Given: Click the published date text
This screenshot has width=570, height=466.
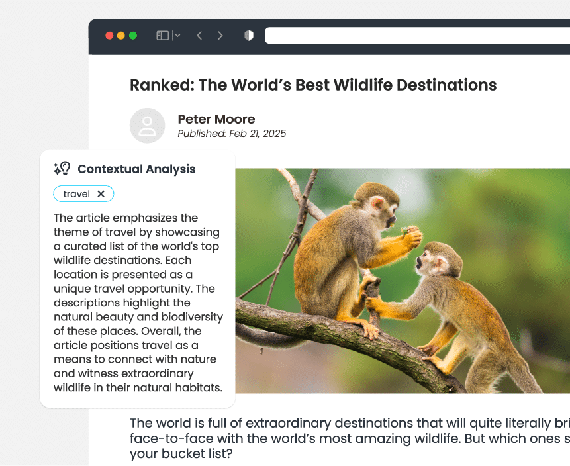Looking at the screenshot, I should (x=232, y=133).
